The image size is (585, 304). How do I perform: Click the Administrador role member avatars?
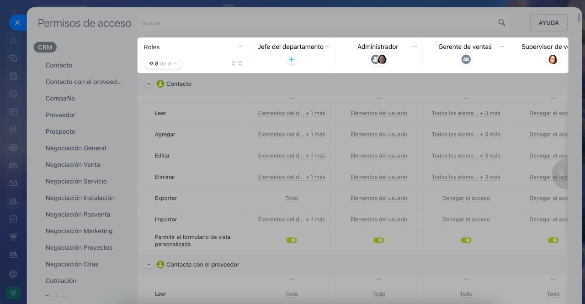pyautogui.click(x=379, y=59)
